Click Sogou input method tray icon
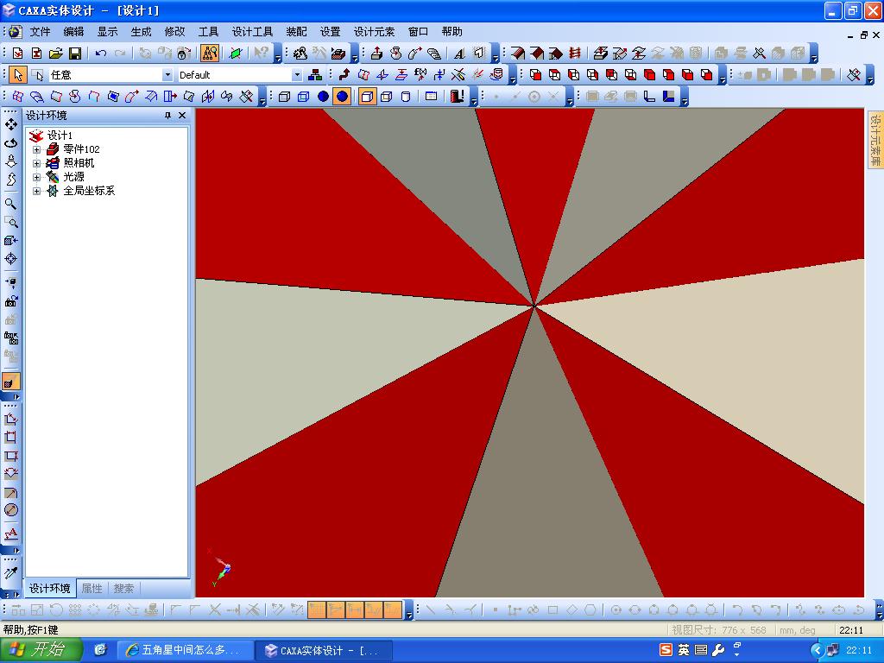This screenshot has height=663, width=884. click(666, 650)
